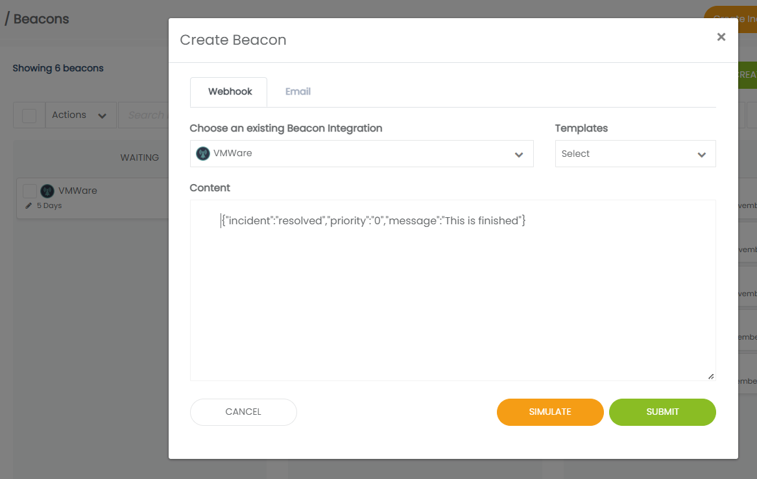Open the Beacon Integration dropdown showing VMWare
Viewport: 757px width, 479px height.
click(361, 154)
